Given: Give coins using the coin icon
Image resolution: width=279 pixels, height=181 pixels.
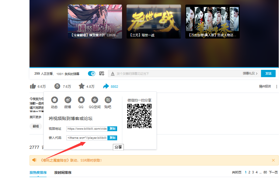Looking at the screenshot, I should pyautogui.click(x=57, y=86).
